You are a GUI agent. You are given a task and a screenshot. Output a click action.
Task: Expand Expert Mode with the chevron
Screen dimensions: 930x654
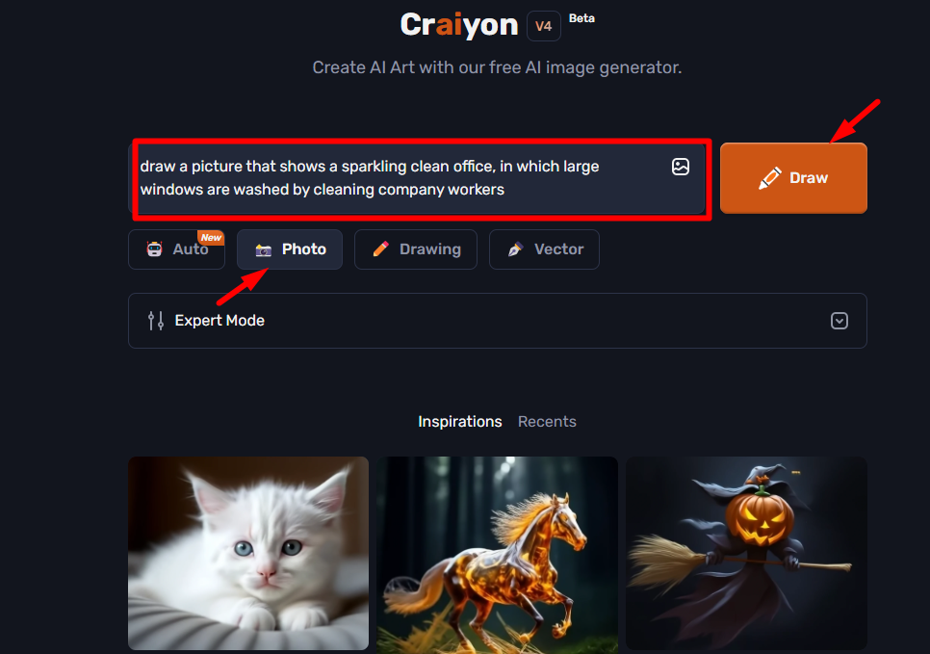click(x=839, y=321)
